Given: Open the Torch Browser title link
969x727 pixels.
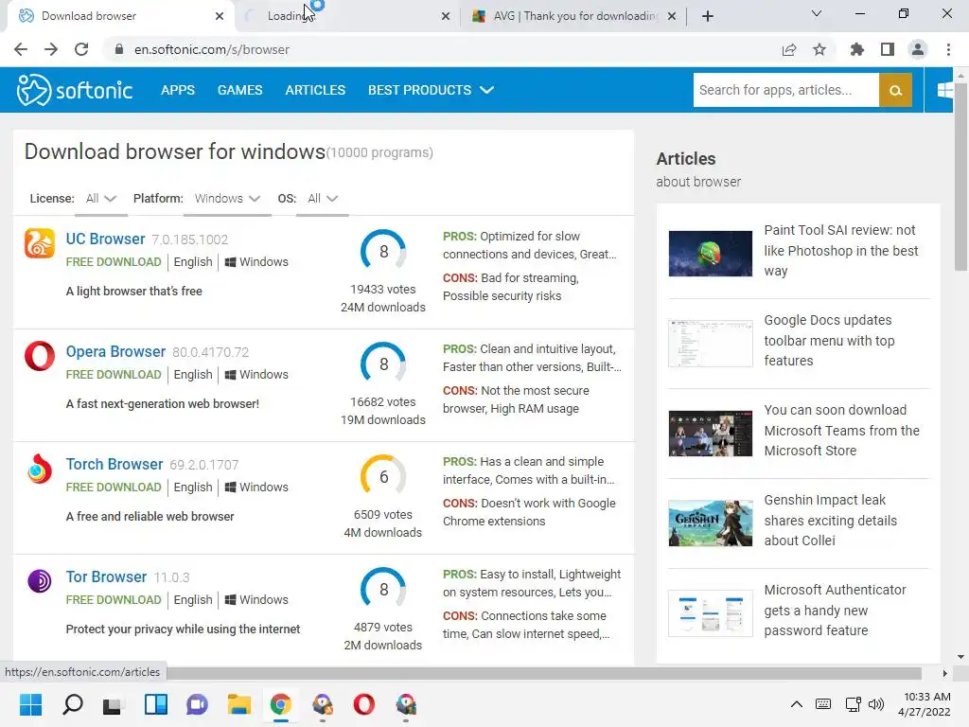Looking at the screenshot, I should pyautogui.click(x=115, y=464).
